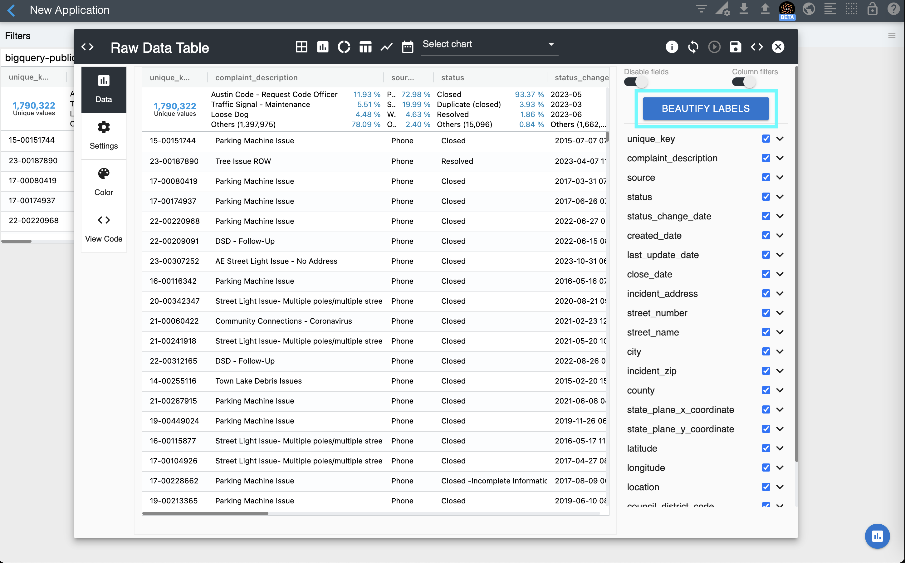This screenshot has height=563, width=905.
Task: Expand the status_change_date field chevron
Action: coord(780,216)
